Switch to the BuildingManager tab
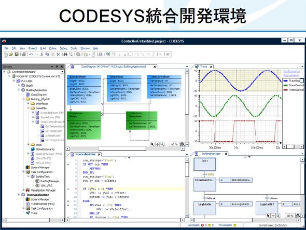The height and width of the screenshot is (230, 306). tap(211, 154)
